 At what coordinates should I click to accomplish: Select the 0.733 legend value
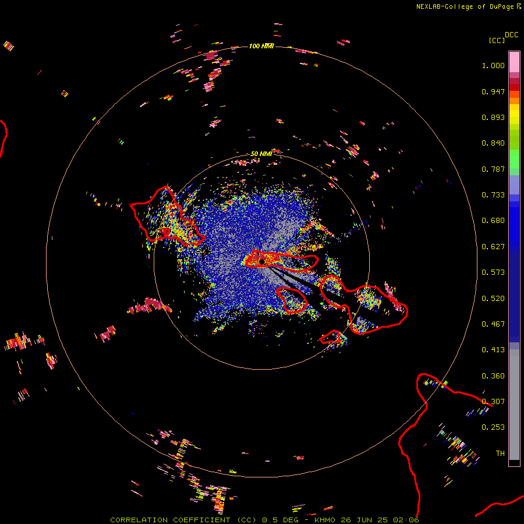pos(493,195)
